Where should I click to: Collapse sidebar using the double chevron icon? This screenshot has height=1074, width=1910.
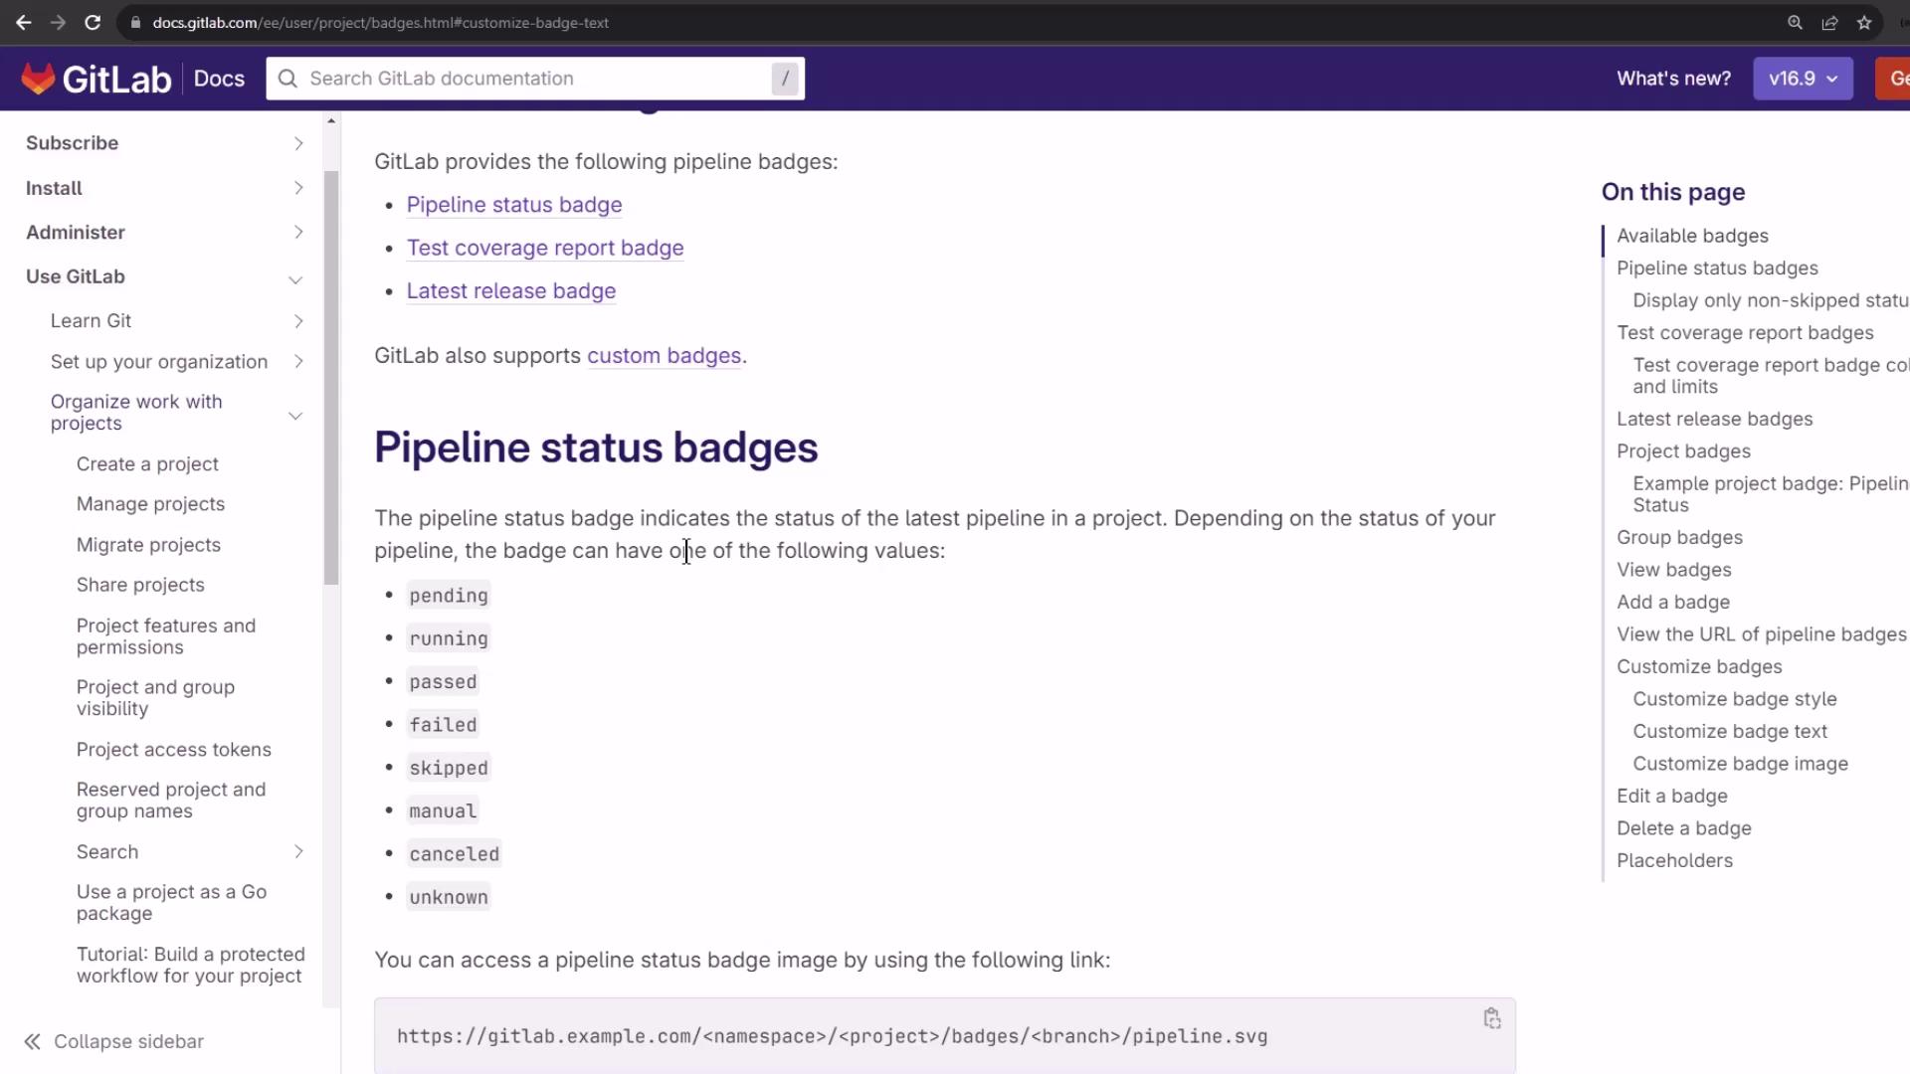(x=33, y=1041)
